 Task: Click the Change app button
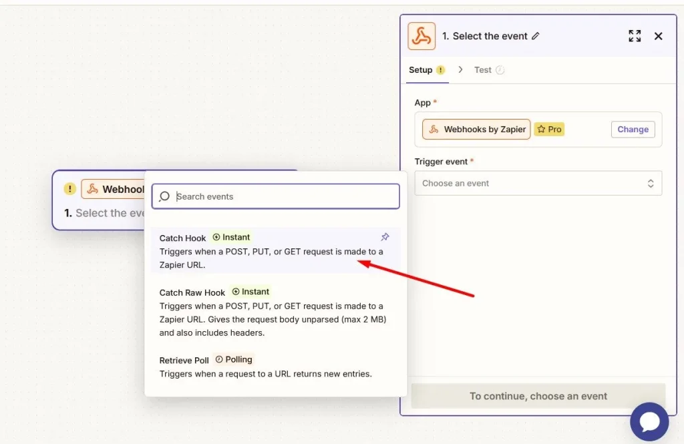633,130
